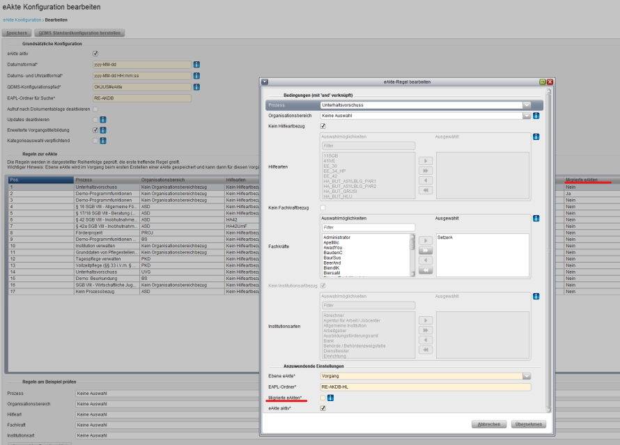Open info icon for Hilfearten selection list
This screenshot has width=620, height=445.
(536, 136)
